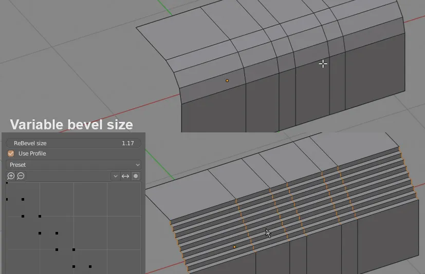Select the top-left corner profile control point
The image size is (425, 274).
(x=7, y=183)
